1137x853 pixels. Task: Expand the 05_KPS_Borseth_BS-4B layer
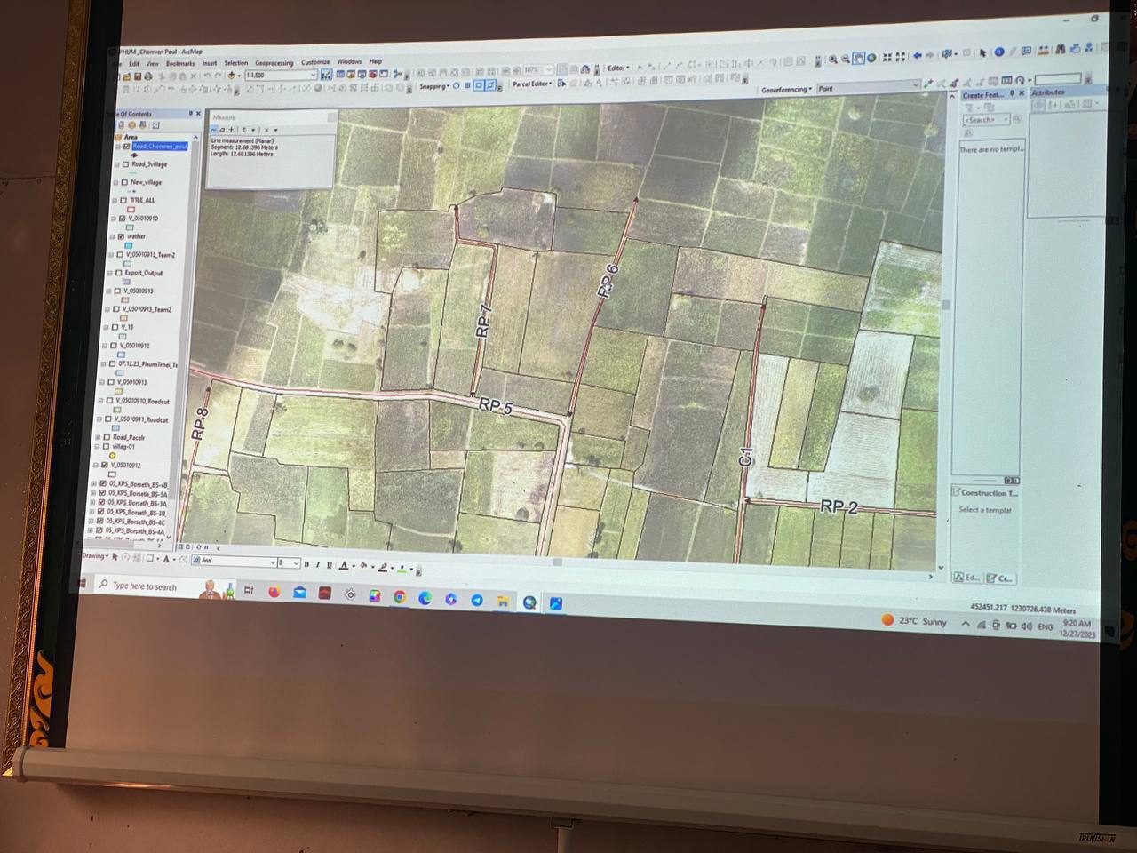(x=94, y=484)
